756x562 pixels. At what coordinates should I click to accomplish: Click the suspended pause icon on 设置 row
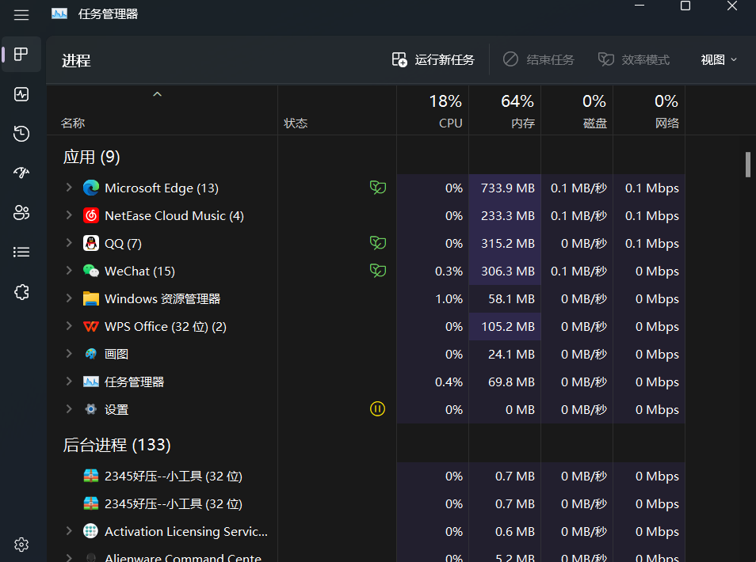377,409
